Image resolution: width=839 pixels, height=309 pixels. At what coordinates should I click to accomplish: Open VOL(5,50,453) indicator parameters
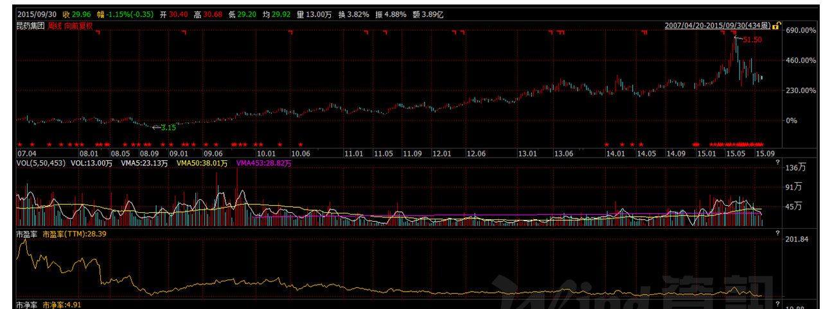(x=41, y=163)
